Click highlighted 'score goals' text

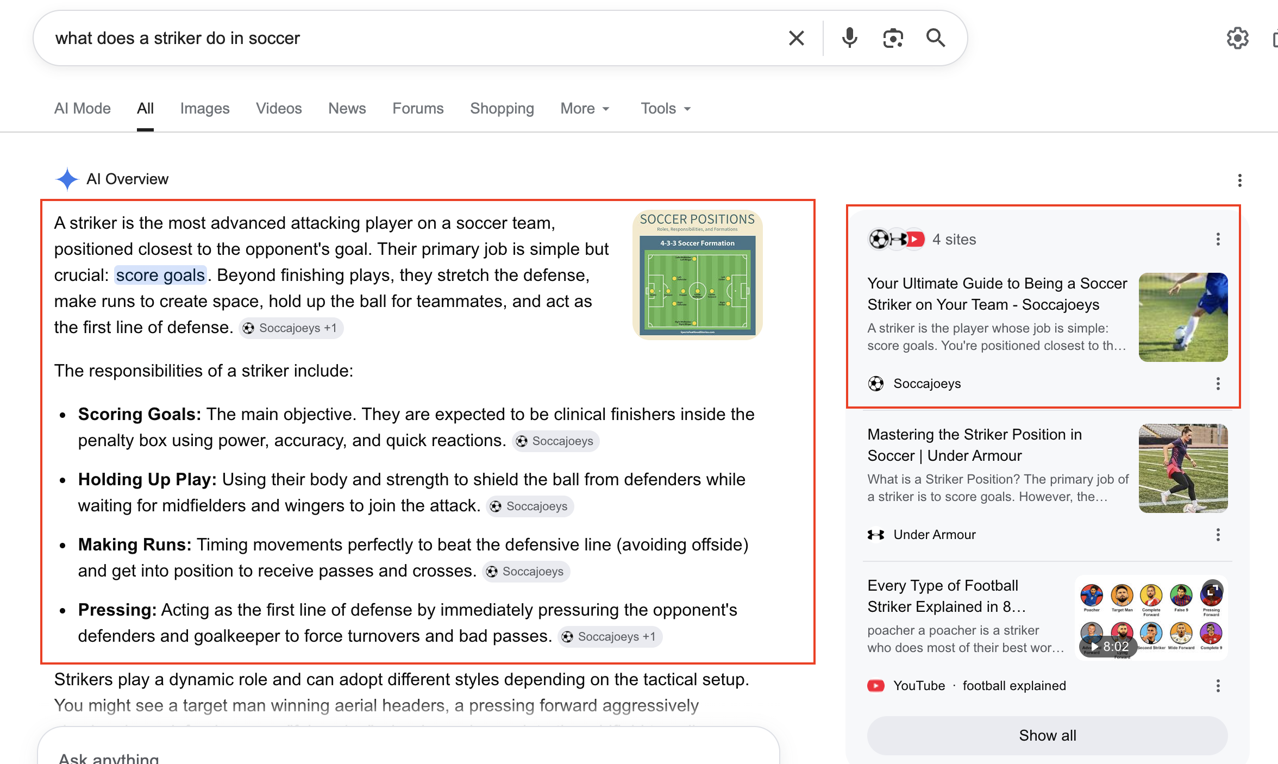click(x=160, y=275)
